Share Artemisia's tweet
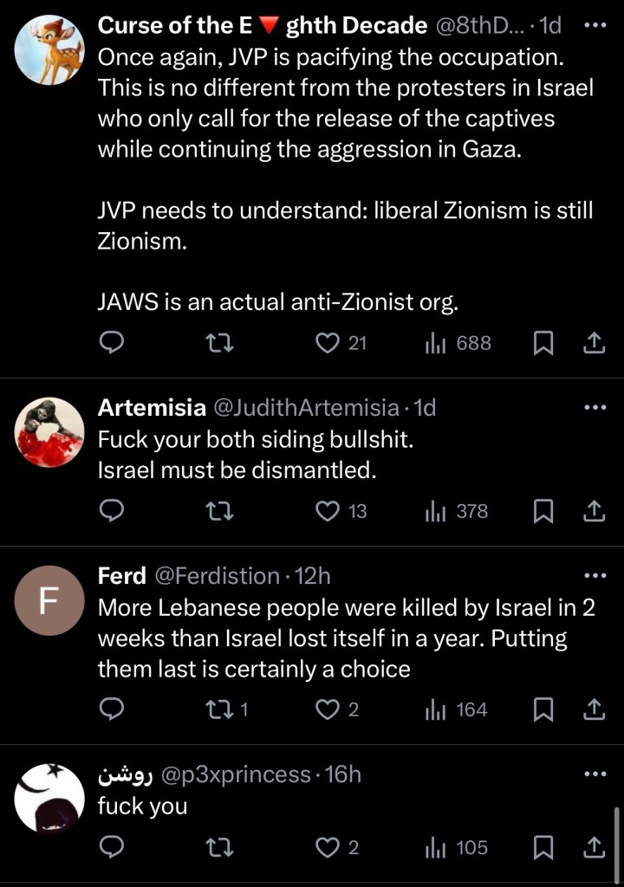This screenshot has height=887, width=624. [x=594, y=511]
